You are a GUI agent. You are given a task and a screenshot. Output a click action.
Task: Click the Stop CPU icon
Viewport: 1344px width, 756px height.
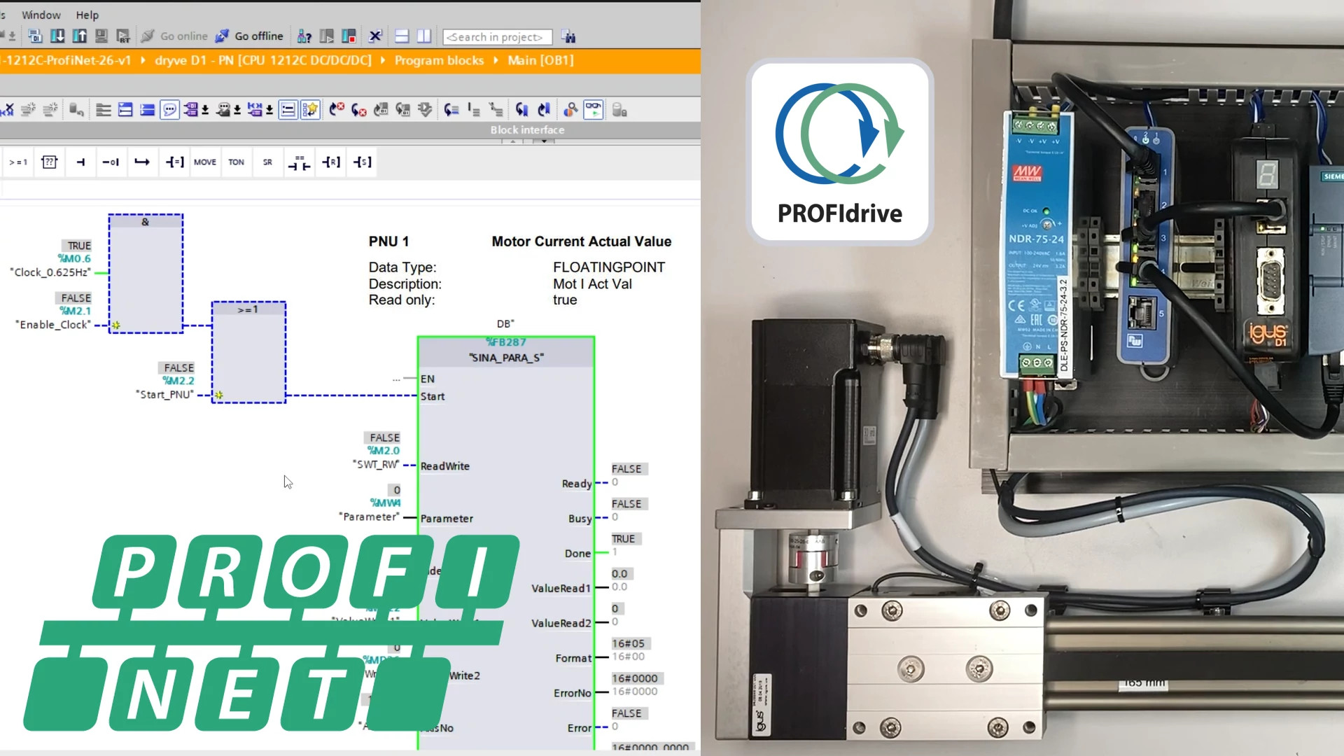[x=349, y=36]
